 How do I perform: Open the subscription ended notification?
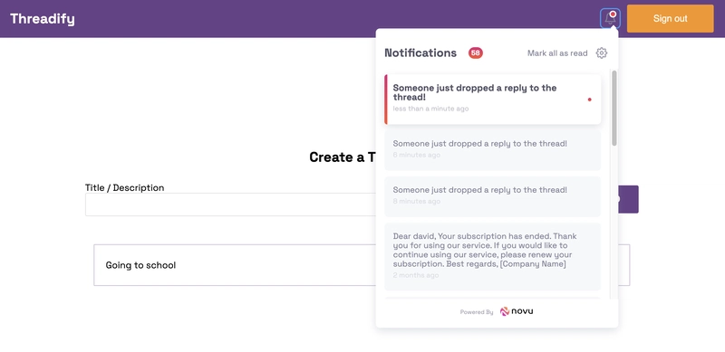[493, 256]
